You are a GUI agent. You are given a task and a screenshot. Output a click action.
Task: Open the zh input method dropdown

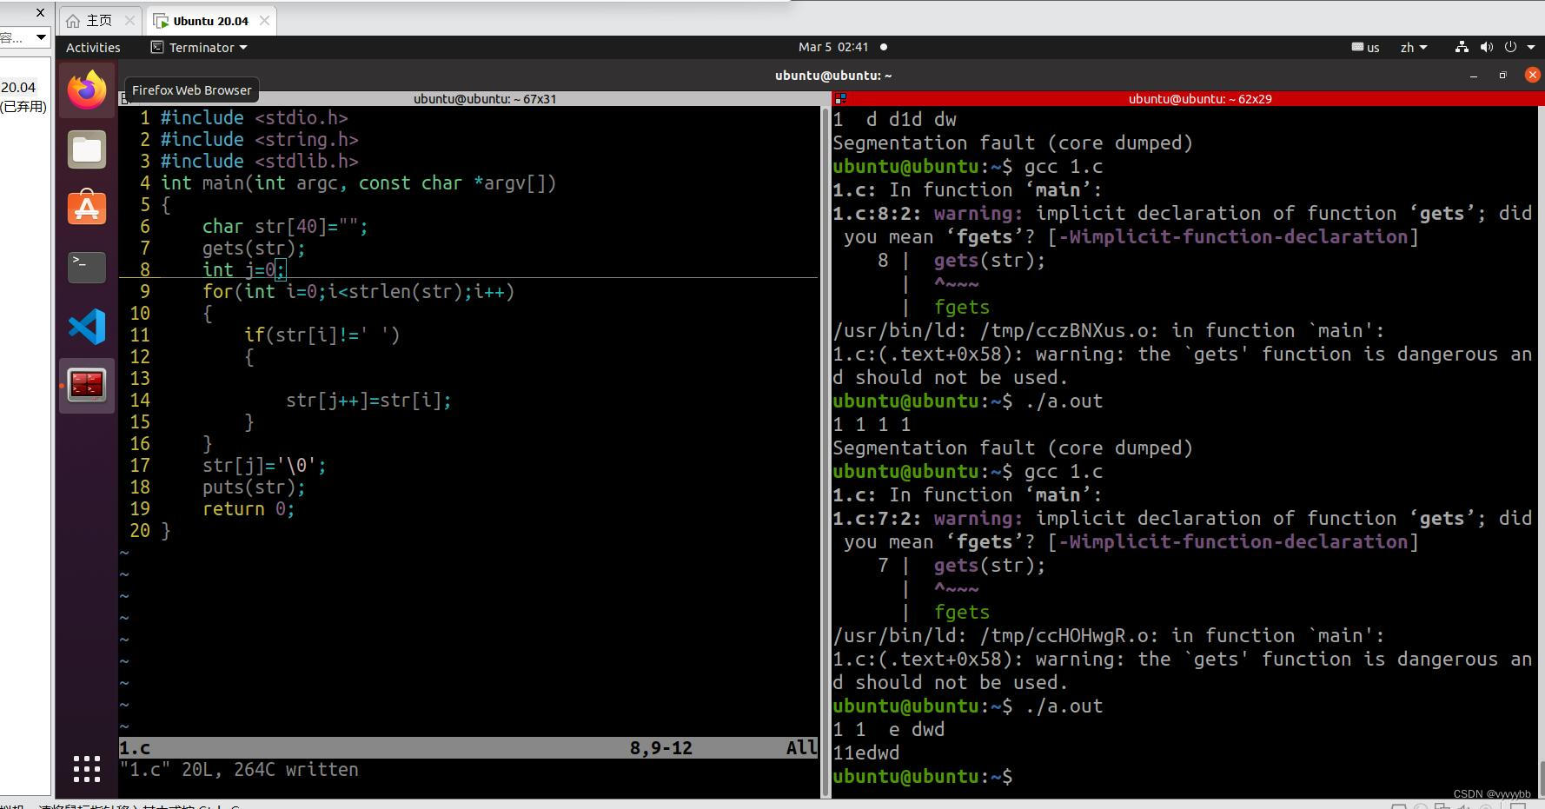pyautogui.click(x=1413, y=47)
